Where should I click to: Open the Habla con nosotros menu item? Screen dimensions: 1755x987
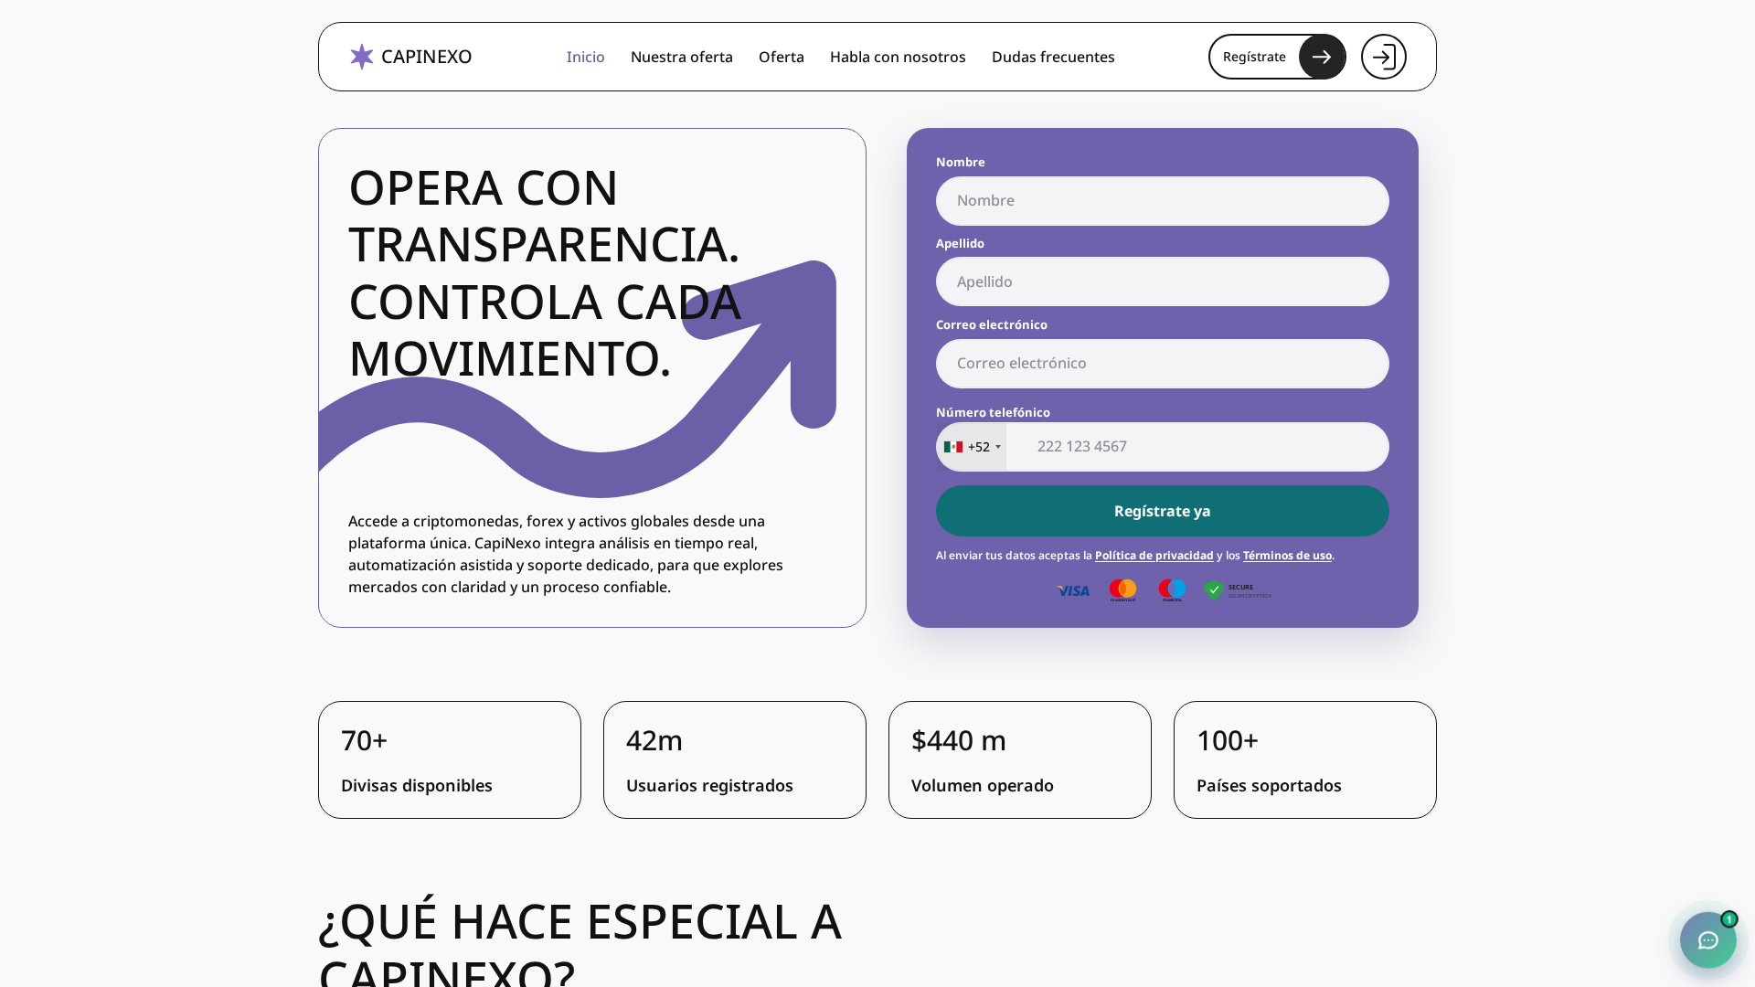click(x=898, y=57)
